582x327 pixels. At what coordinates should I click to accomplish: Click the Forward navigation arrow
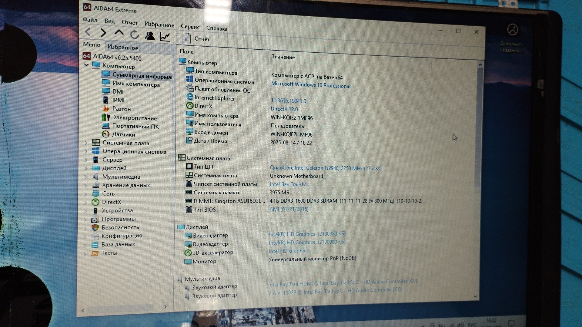point(103,32)
